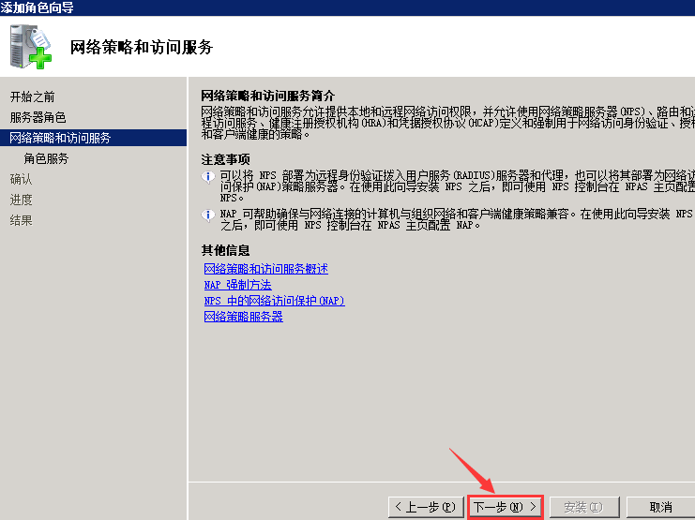The width and height of the screenshot is (695, 520).
Task: Go to 服务器角色 step in sidebar
Action: point(38,117)
